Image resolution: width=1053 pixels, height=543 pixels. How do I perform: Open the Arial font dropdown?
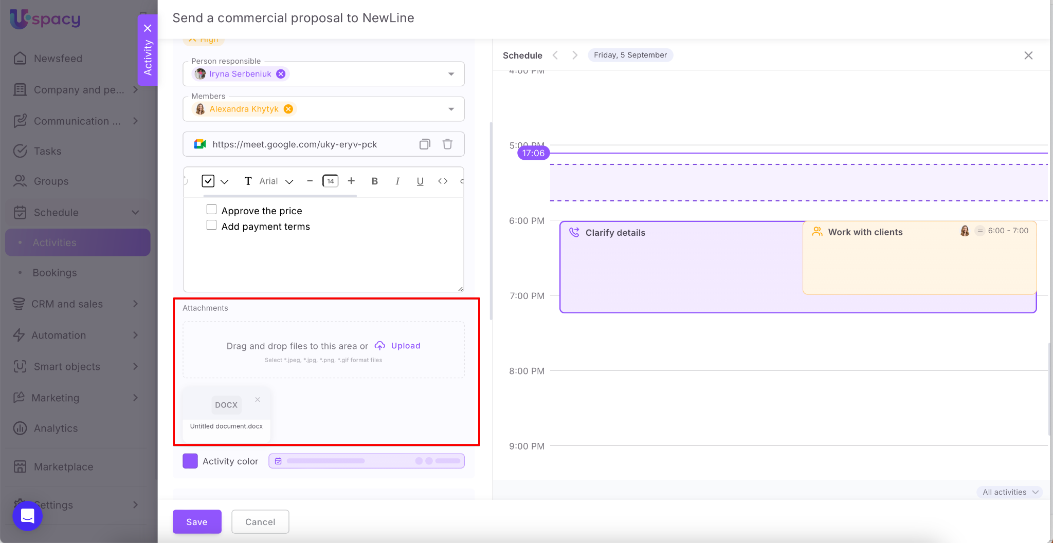276,181
